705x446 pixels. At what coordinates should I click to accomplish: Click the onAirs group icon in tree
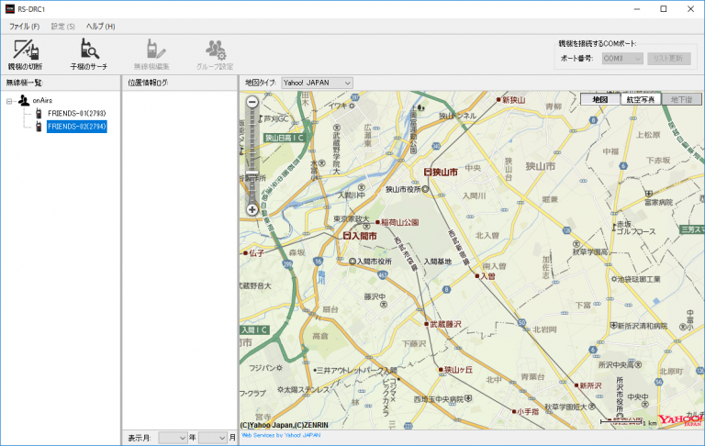(x=23, y=100)
